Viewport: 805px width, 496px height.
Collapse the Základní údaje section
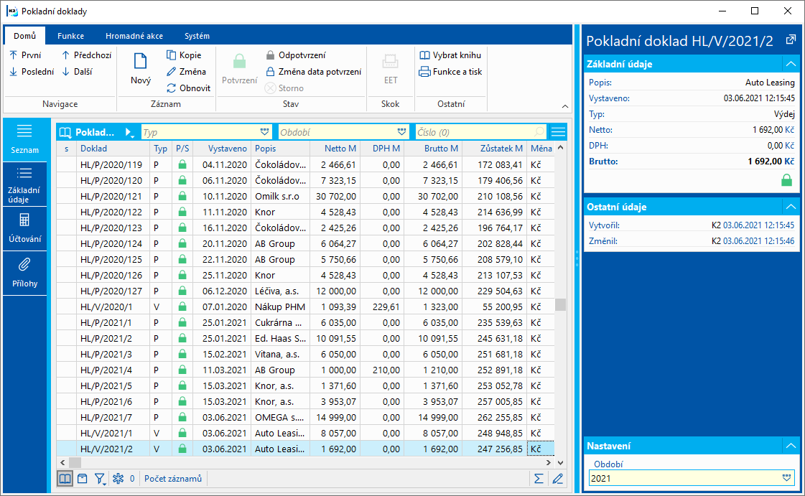[791, 64]
